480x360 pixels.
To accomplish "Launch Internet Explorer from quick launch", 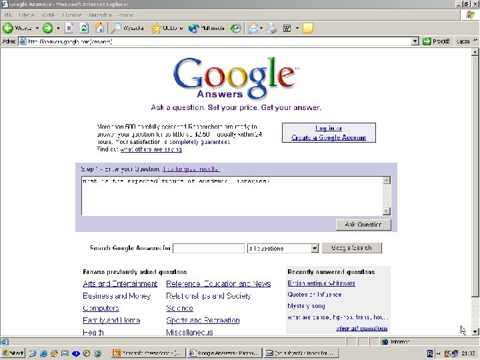I will coord(43,353).
